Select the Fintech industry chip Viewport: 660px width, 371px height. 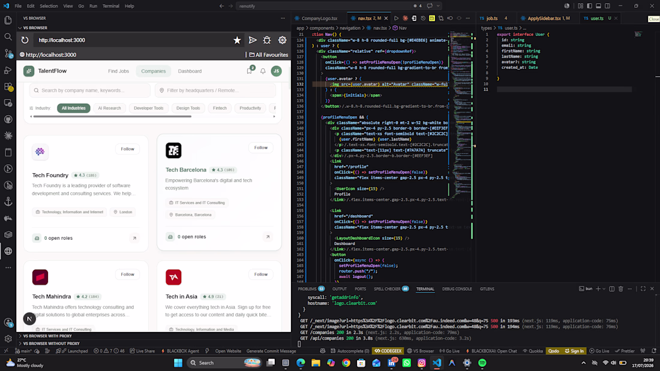click(x=220, y=108)
